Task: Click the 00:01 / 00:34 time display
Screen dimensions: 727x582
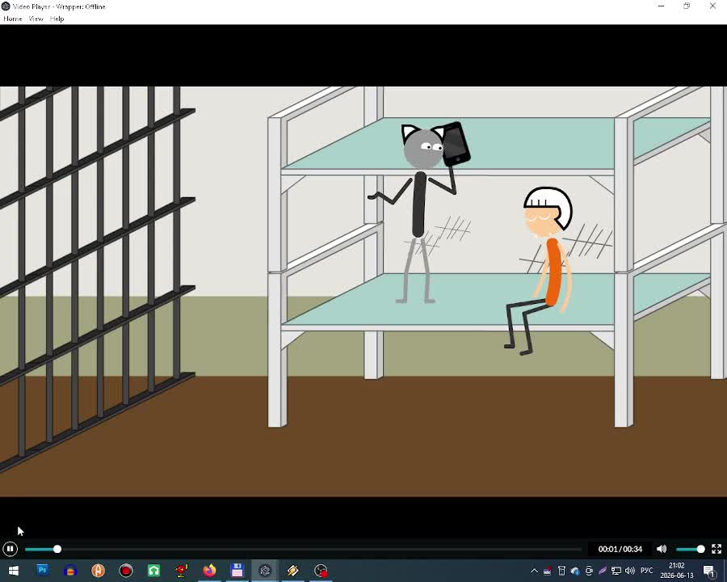Action: coord(620,549)
